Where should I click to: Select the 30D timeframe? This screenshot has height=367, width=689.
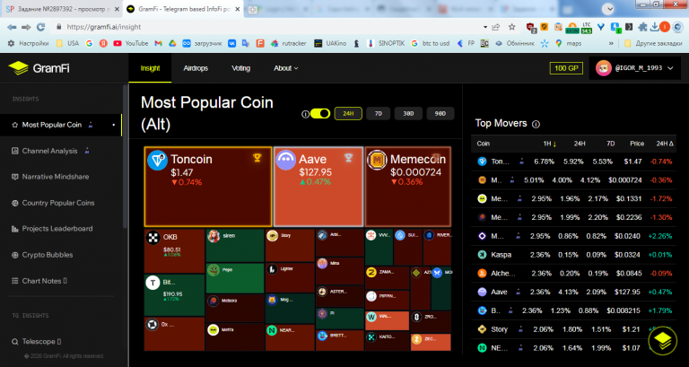click(408, 113)
